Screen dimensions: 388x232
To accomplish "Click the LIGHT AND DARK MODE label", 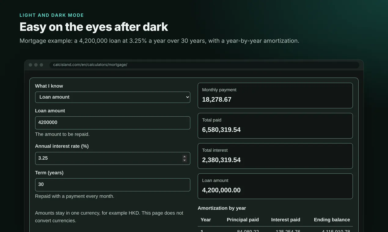I will click(x=52, y=15).
